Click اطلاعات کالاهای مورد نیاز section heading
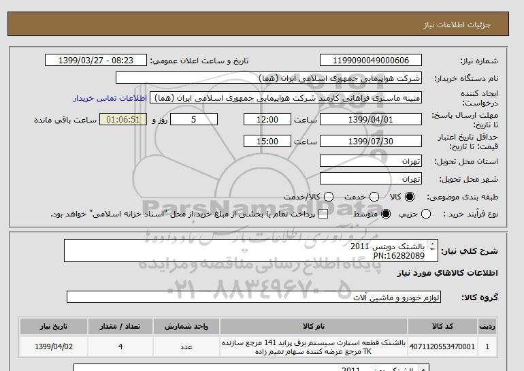 (447, 273)
